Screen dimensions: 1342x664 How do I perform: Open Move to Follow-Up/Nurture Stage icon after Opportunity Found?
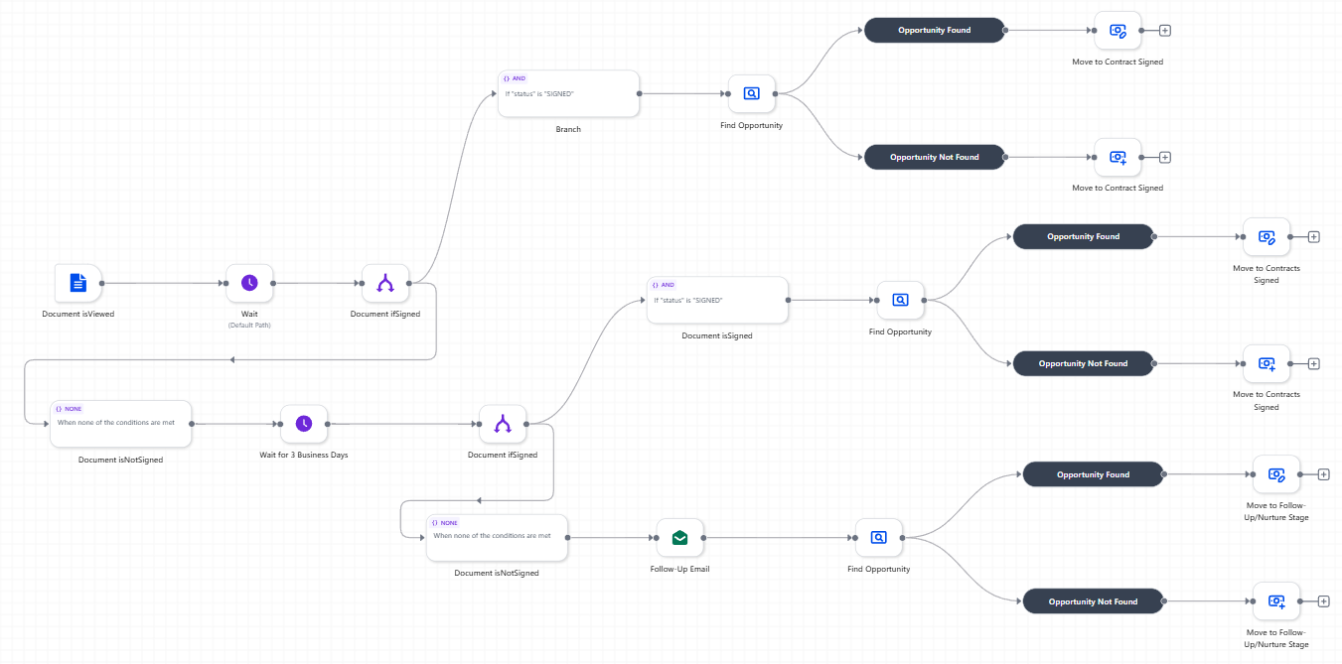[x=1276, y=474]
